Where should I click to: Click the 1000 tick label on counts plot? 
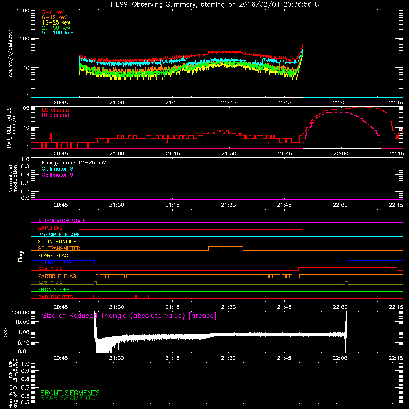(22, 11)
